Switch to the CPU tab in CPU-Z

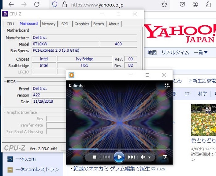pyautogui.click(x=10, y=24)
